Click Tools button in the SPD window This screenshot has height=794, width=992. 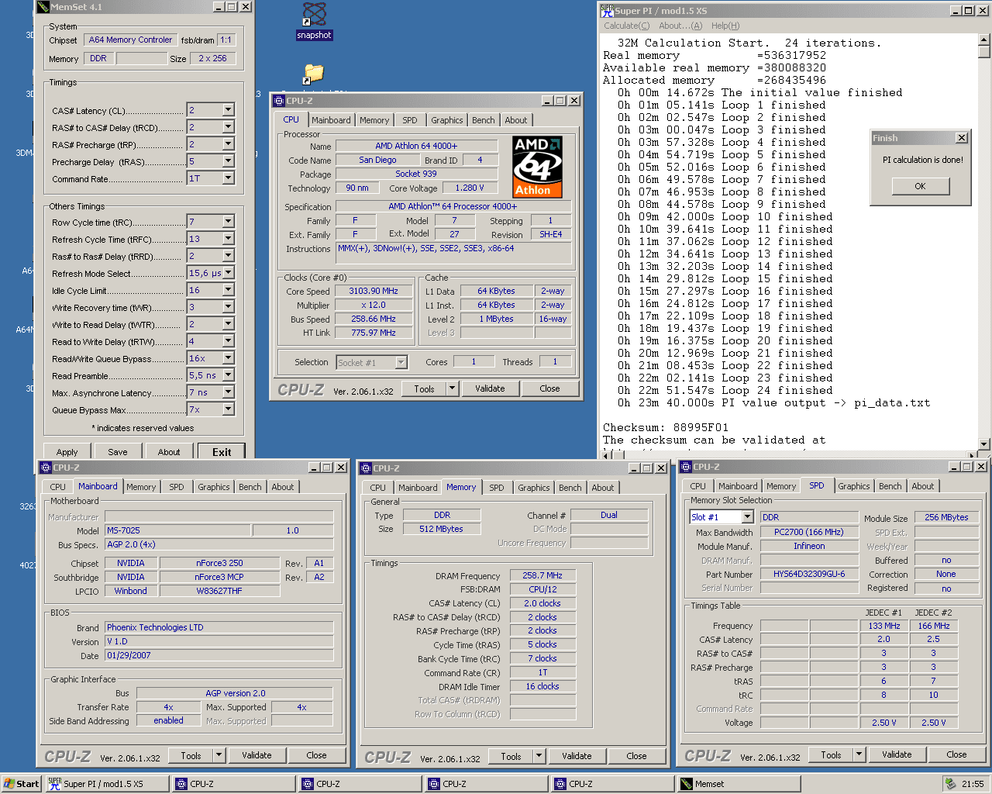pos(831,754)
